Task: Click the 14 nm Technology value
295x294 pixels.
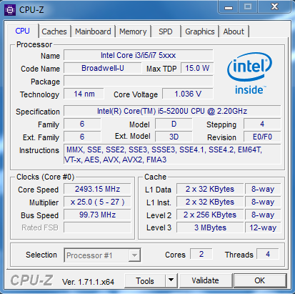Action: (x=84, y=94)
